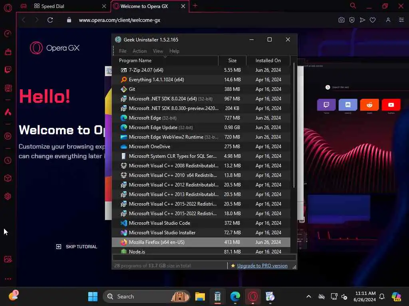Open the Opera GX menu logo icon
The image size is (409, 306).
click(8, 8)
